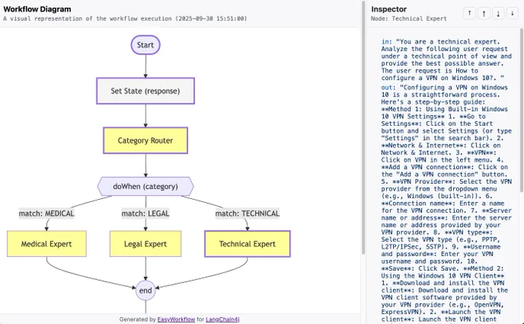Select the doWhen (category) decision node

point(146,186)
